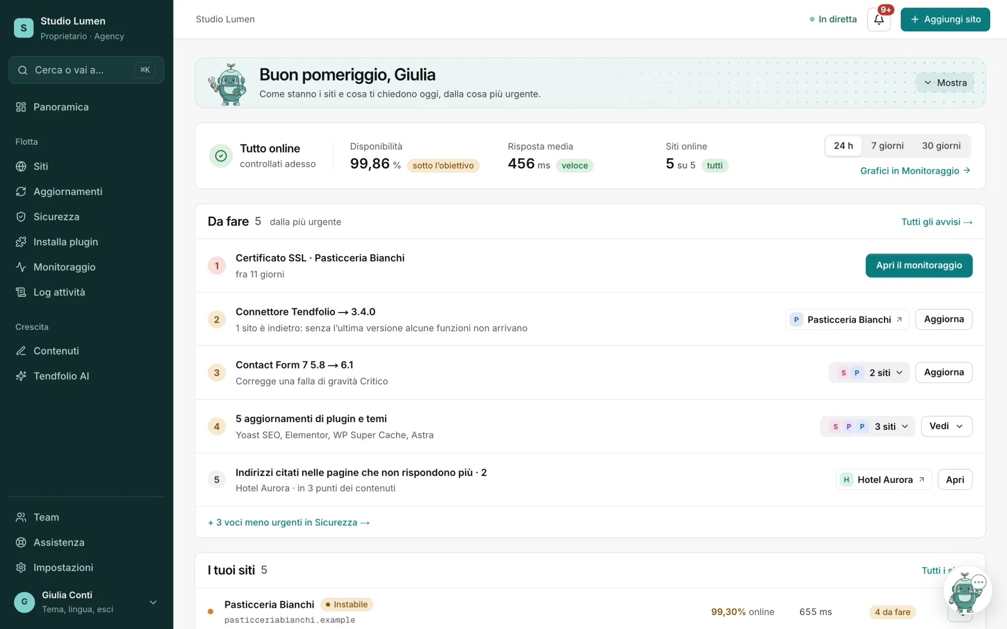1007x629 pixels.
Task: Open the Vedi dropdown button
Action: tap(947, 426)
